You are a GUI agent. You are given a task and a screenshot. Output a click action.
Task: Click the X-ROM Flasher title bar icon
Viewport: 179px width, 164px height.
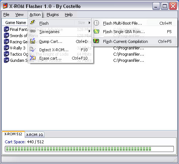(5, 6)
